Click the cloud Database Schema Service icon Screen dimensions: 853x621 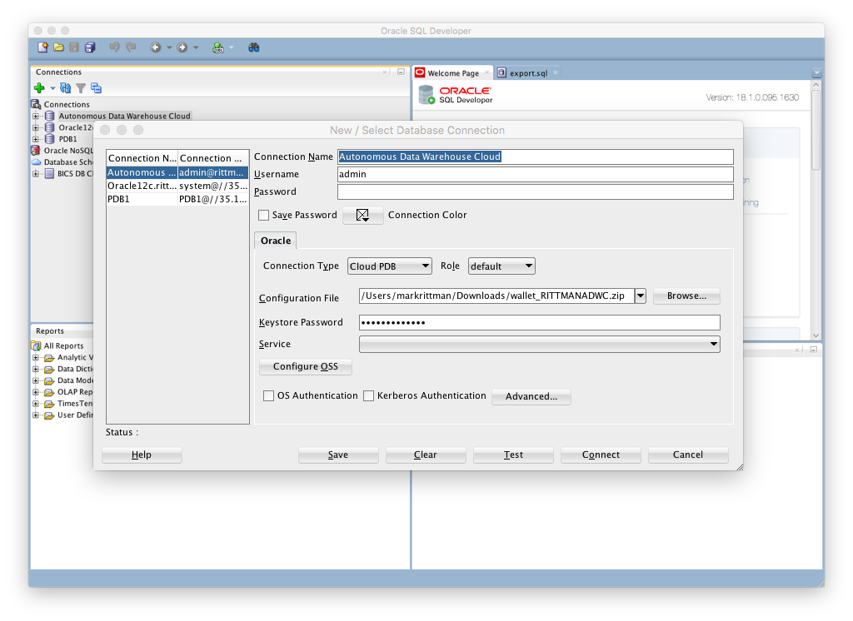coord(36,162)
